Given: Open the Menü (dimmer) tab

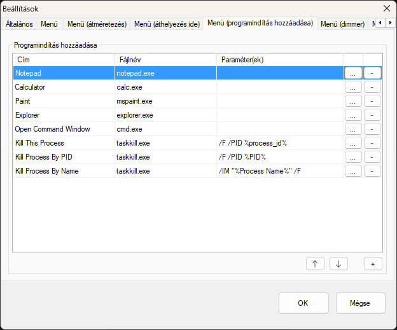Looking at the screenshot, I should pos(342,24).
